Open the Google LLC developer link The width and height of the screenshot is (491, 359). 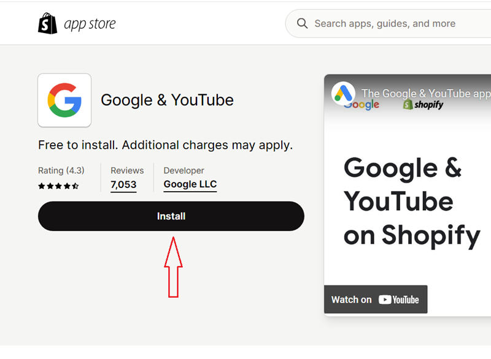pyautogui.click(x=190, y=184)
